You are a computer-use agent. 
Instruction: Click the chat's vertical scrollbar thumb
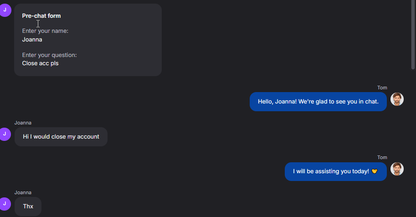pos(413,35)
